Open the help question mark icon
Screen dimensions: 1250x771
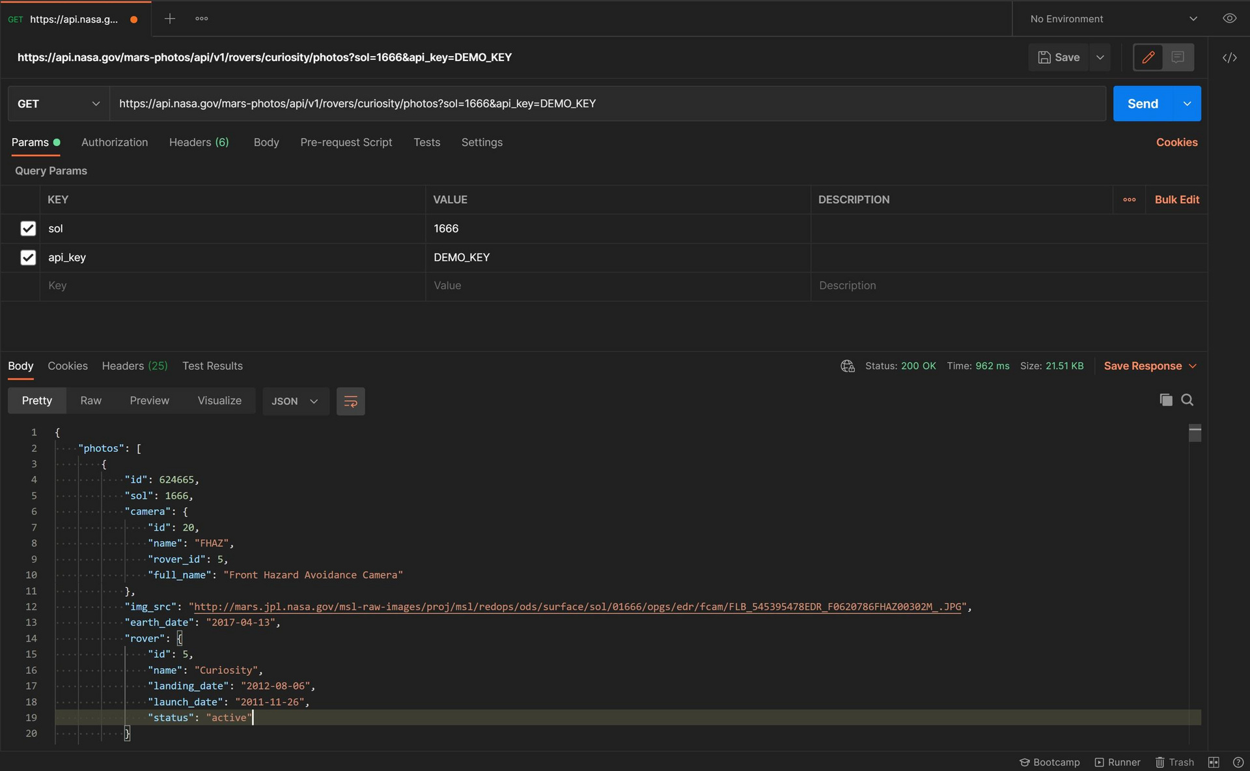1238,762
